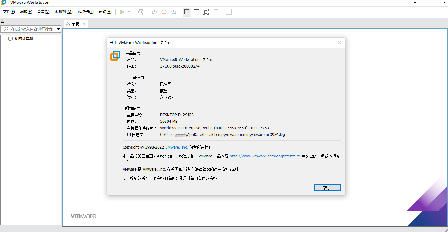The image size is (448, 232).
Task: Click the 批量 license type value
Action: (x=164, y=91)
